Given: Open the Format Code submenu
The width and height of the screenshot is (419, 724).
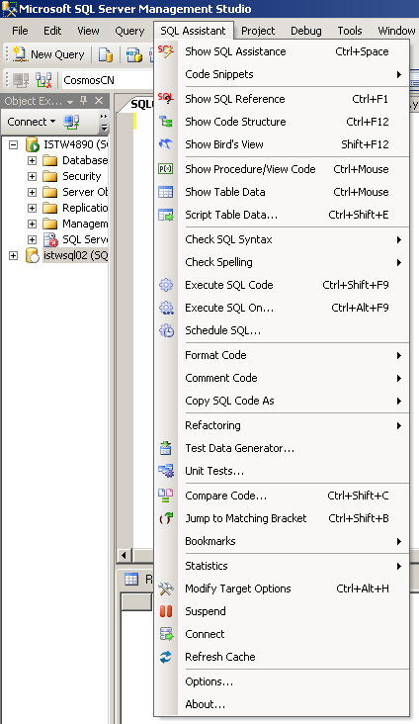Looking at the screenshot, I should (283, 355).
